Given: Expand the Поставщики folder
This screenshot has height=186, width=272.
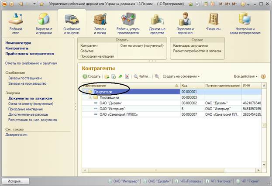Looking at the screenshot, I should pos(90,97).
